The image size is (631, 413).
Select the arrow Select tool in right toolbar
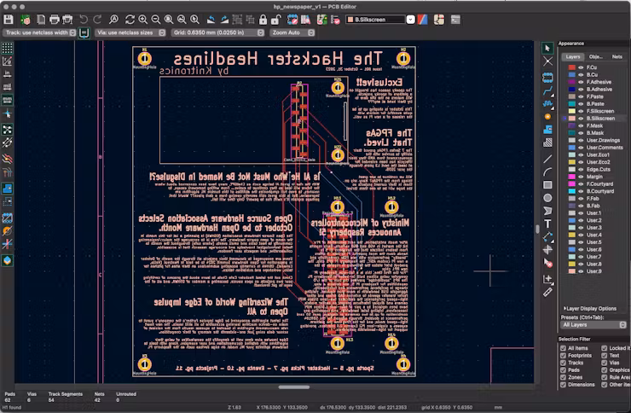click(547, 49)
